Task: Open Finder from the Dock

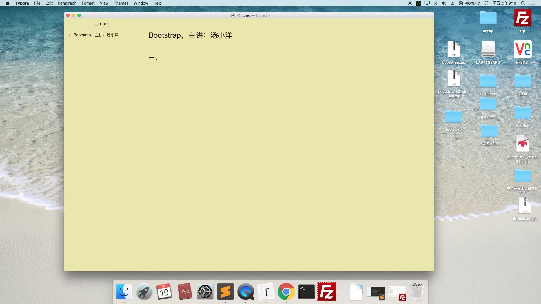Action: point(124,292)
